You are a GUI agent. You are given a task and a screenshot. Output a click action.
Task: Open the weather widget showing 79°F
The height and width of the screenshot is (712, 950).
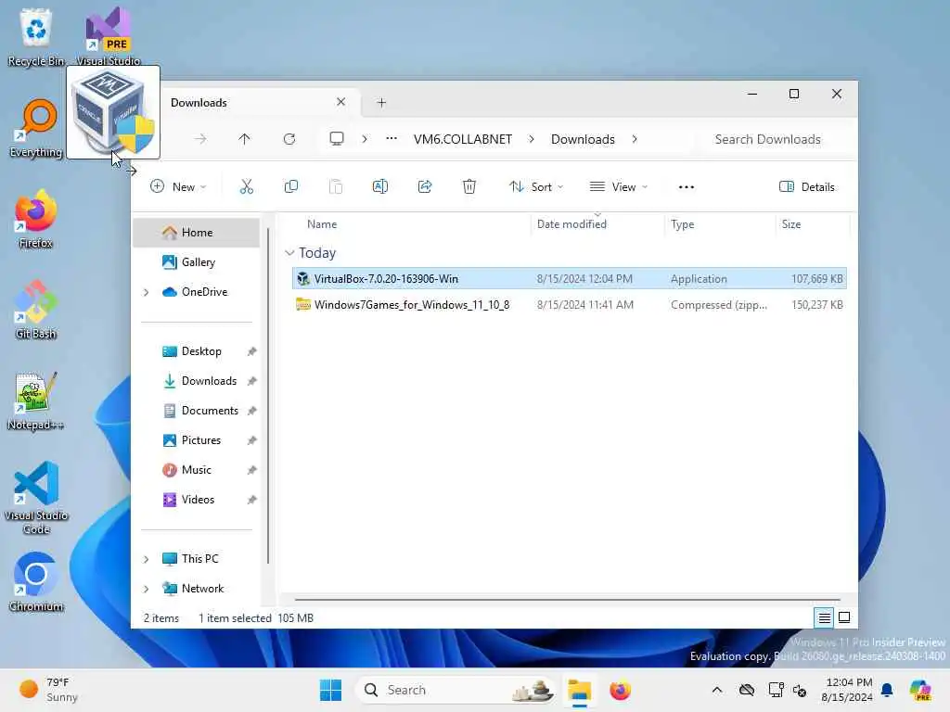click(x=48, y=690)
